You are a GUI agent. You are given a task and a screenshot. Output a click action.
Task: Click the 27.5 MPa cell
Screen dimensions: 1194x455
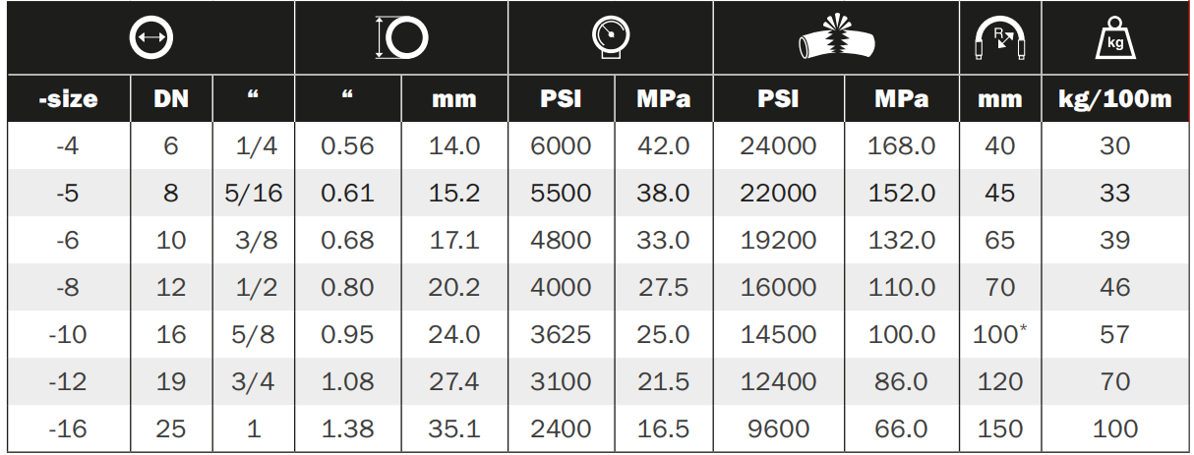pos(664,287)
